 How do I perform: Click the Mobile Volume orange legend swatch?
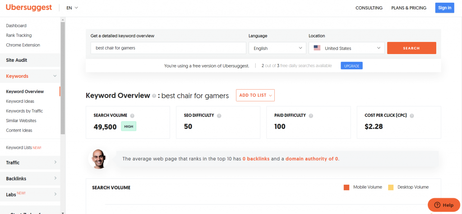[346, 187]
